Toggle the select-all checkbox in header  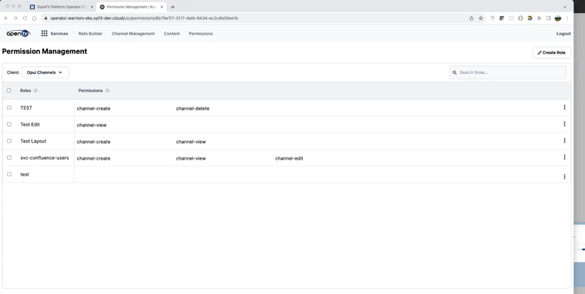click(x=9, y=91)
